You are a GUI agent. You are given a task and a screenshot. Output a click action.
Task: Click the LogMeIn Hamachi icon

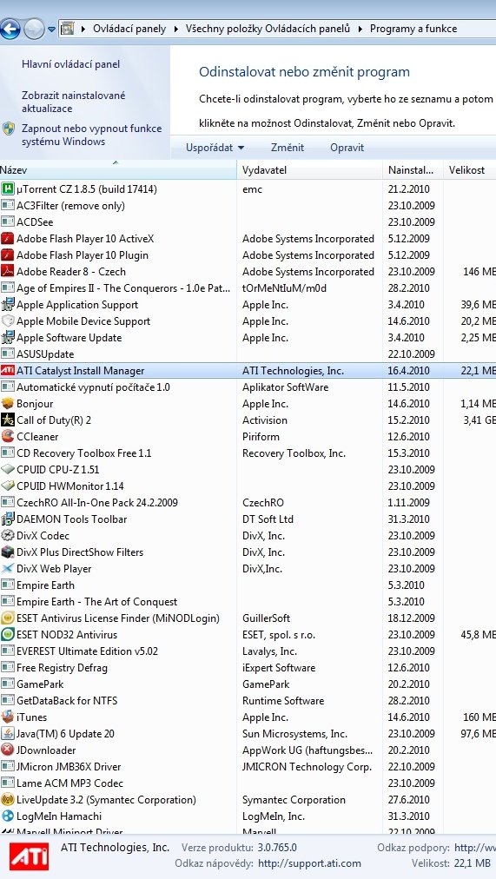click(7, 816)
